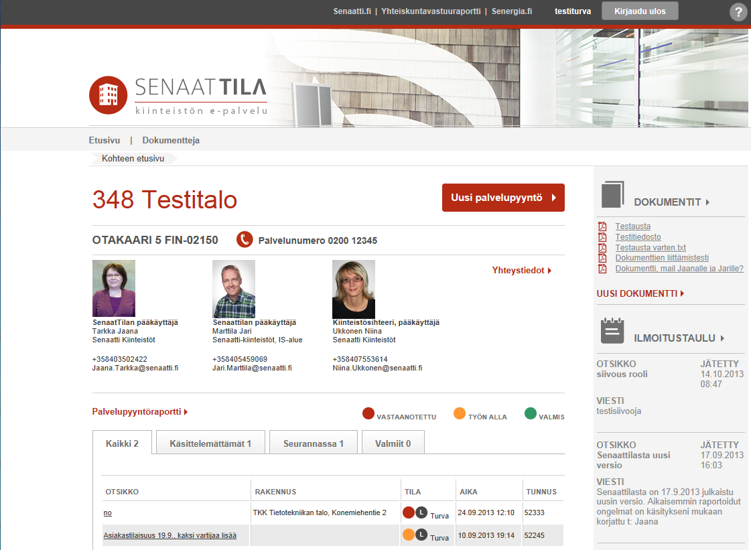
Task: Click the PDF icon beside Dokumenttien liittämistesti
Action: pos(602,258)
